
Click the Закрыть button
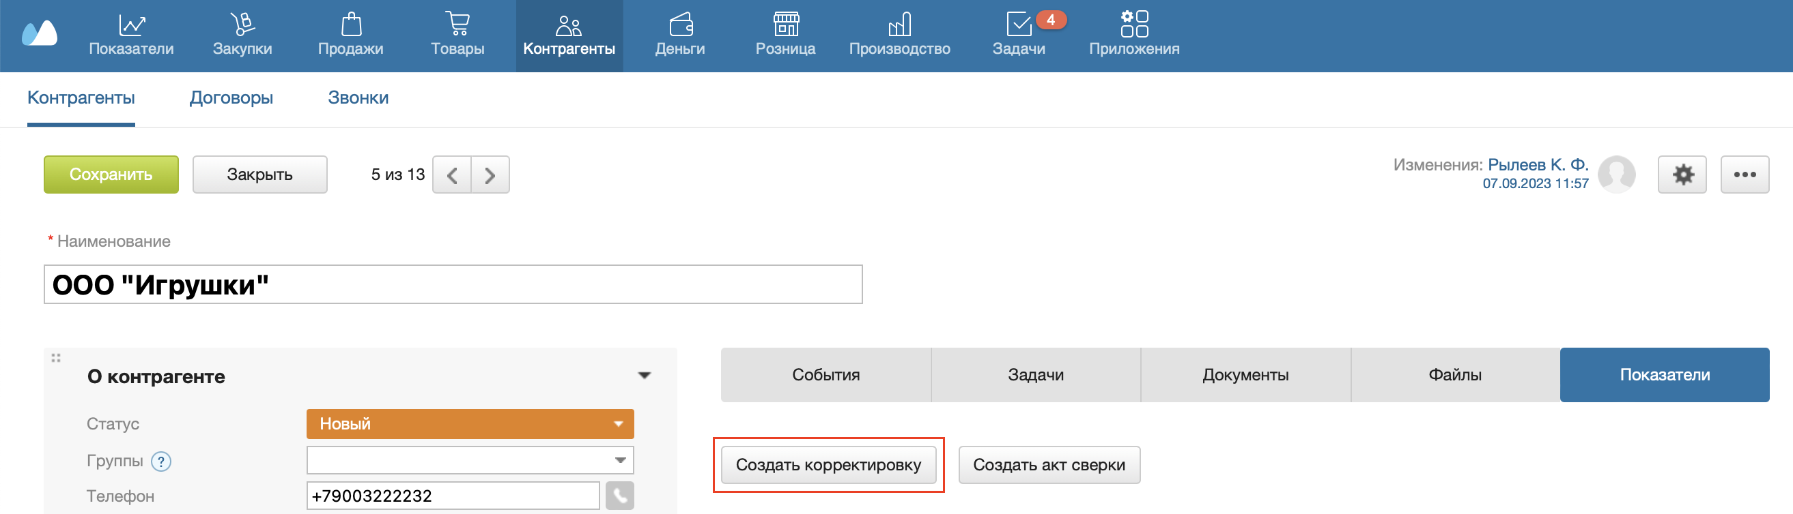(x=259, y=175)
